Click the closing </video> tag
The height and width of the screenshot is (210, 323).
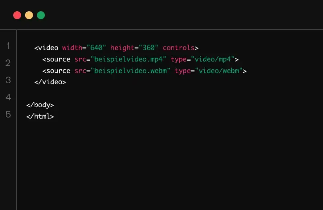coord(50,82)
